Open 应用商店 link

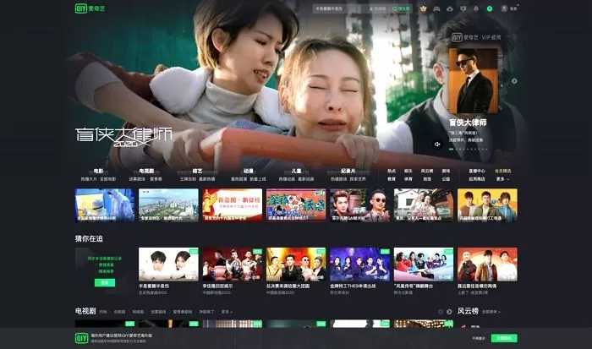tap(477, 179)
